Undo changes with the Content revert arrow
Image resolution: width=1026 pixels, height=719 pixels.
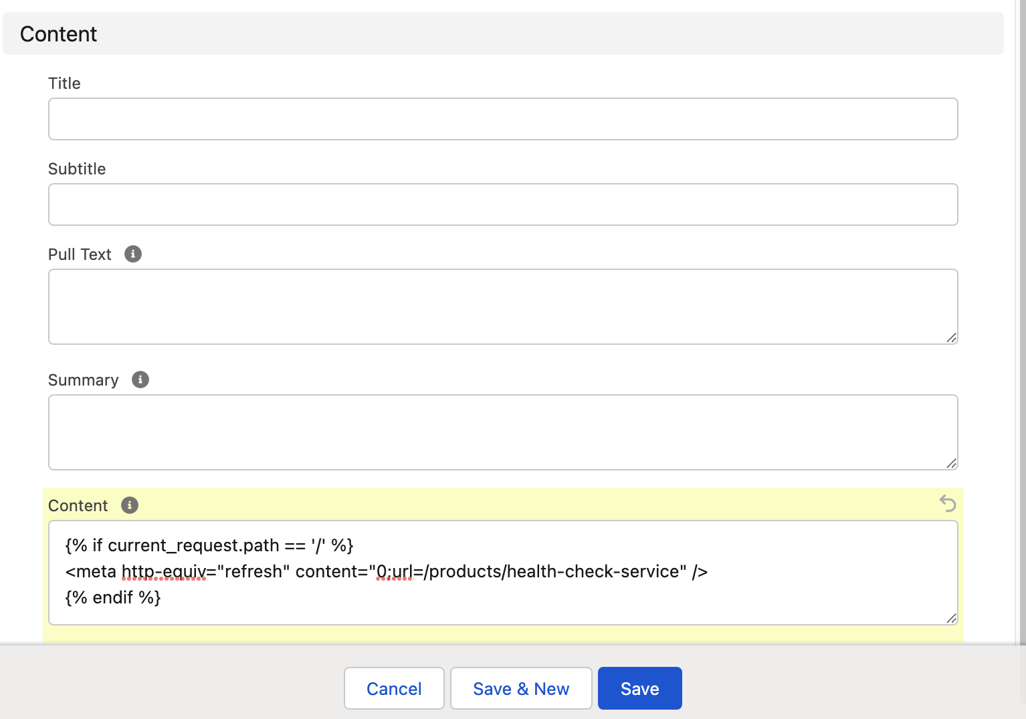tap(948, 503)
